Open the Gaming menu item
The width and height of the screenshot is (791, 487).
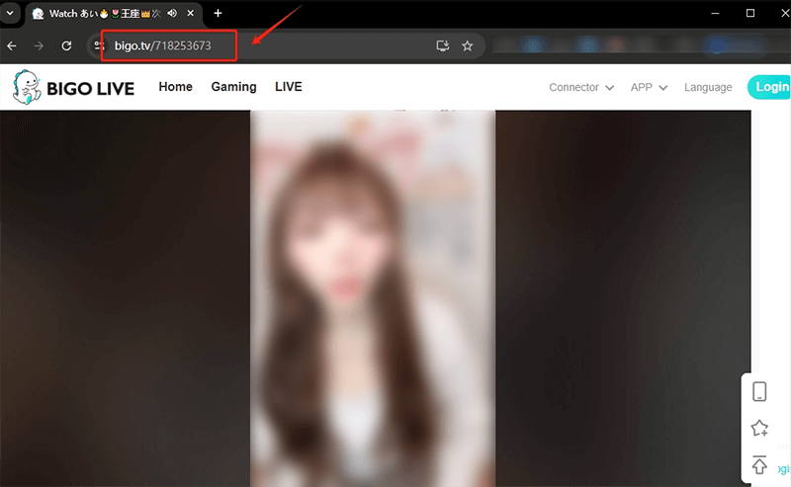click(x=233, y=87)
